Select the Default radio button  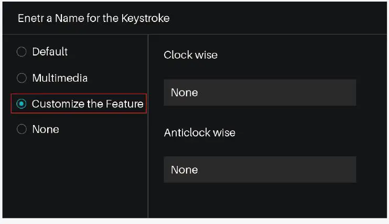(21, 52)
